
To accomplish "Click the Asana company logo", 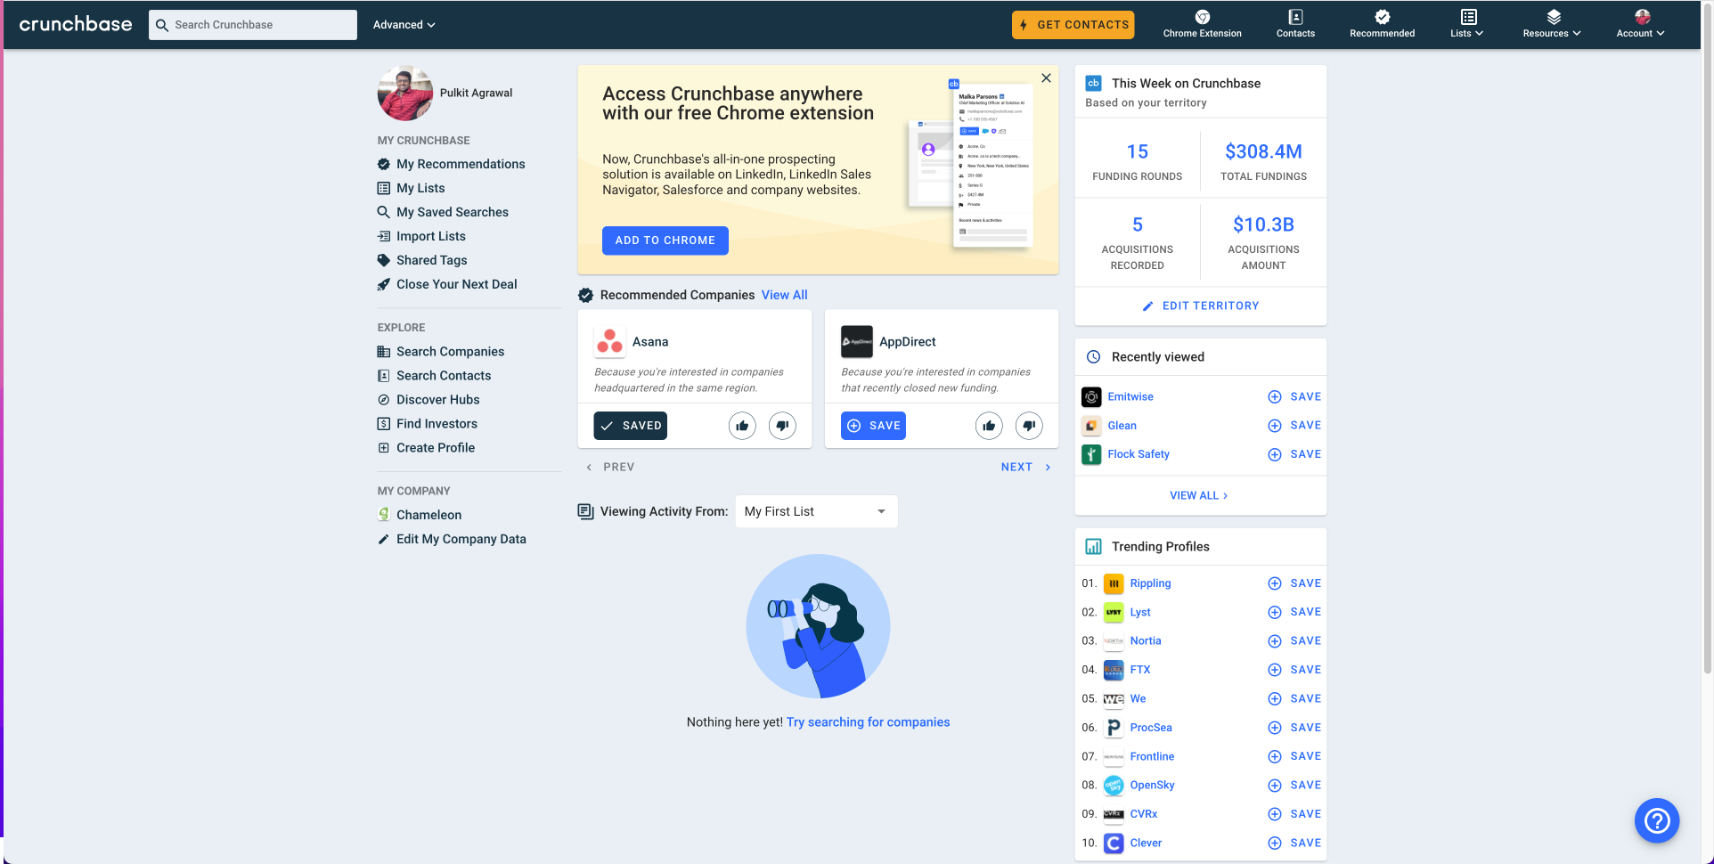I will tap(609, 342).
